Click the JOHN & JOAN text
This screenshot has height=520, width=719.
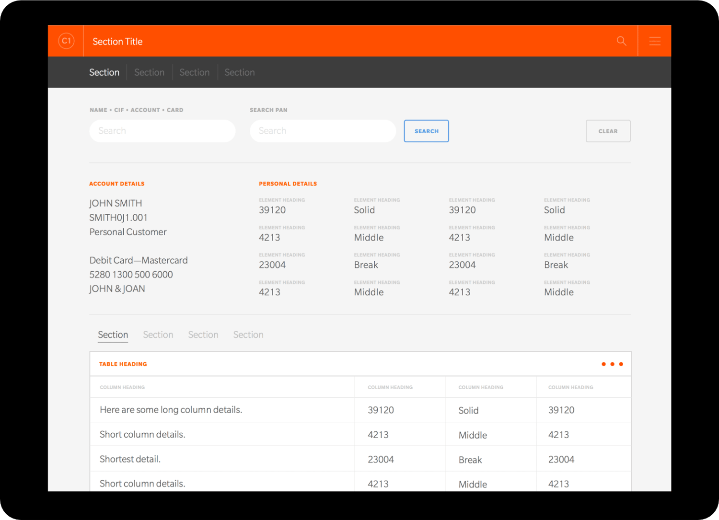pos(117,289)
